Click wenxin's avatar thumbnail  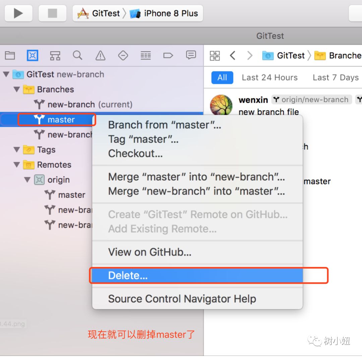pos(221,105)
